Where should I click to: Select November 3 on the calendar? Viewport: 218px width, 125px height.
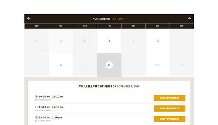coord(158,41)
